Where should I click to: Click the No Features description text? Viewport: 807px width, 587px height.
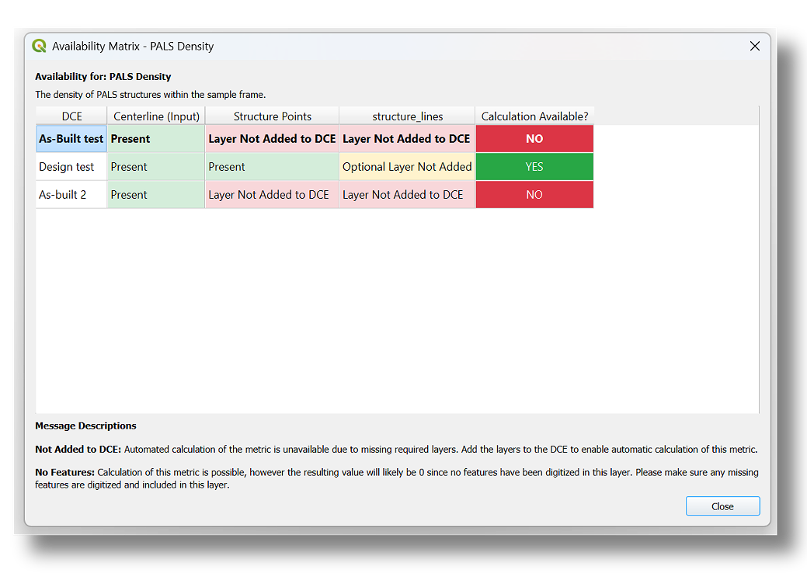[397, 478]
